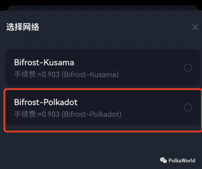Click the (Bifrost-Polkadot) text in parentheses
Screen dimensions: 202x169
91,114
